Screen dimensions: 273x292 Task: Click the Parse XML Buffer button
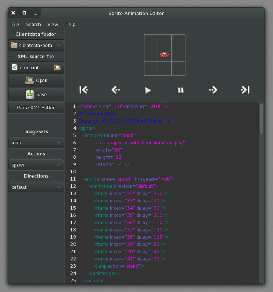(36, 108)
